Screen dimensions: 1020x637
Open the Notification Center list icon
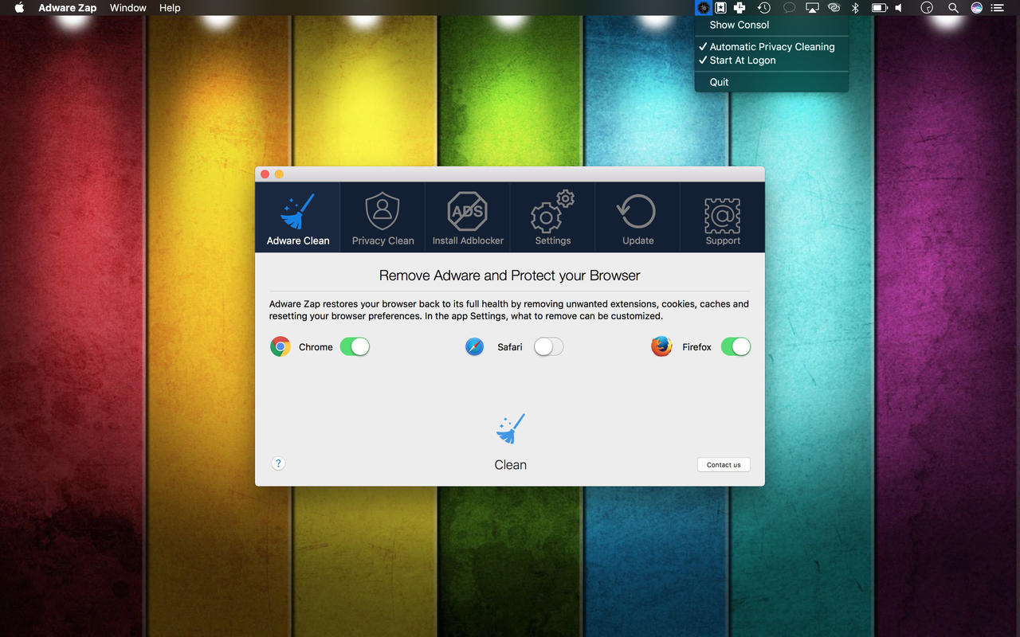[997, 8]
